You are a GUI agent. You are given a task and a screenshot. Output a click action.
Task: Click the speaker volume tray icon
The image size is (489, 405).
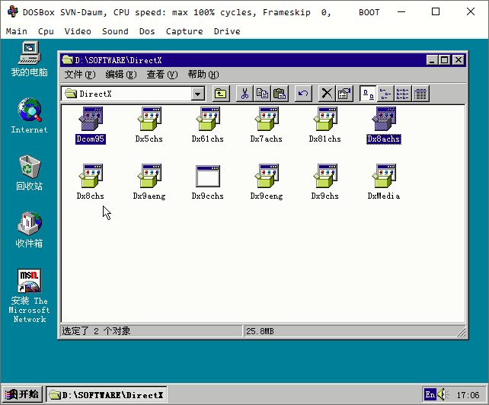(x=443, y=394)
